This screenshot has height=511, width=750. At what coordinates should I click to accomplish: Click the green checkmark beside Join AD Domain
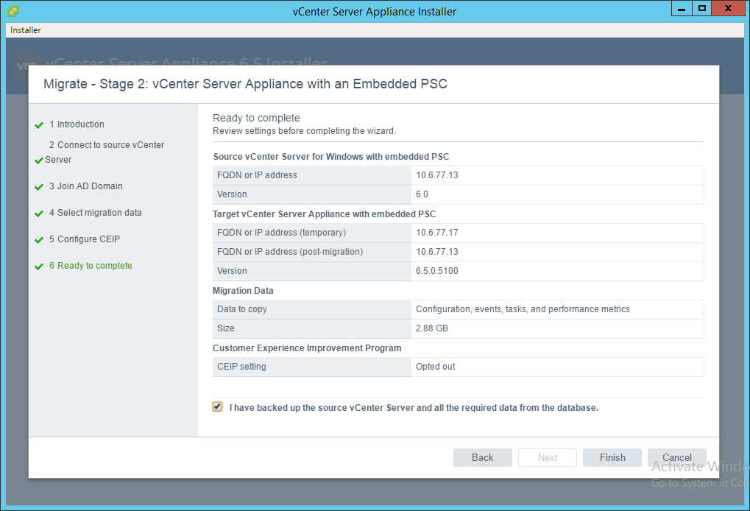39,187
